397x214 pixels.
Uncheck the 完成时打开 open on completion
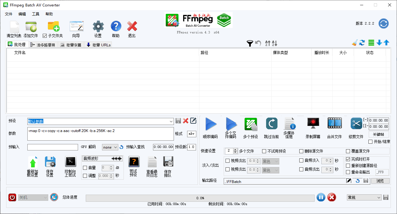(x=348, y=159)
